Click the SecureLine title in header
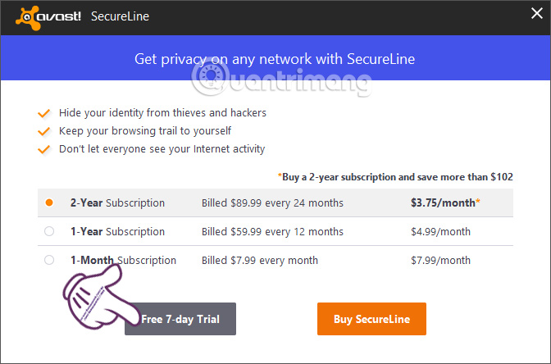 pos(121,16)
